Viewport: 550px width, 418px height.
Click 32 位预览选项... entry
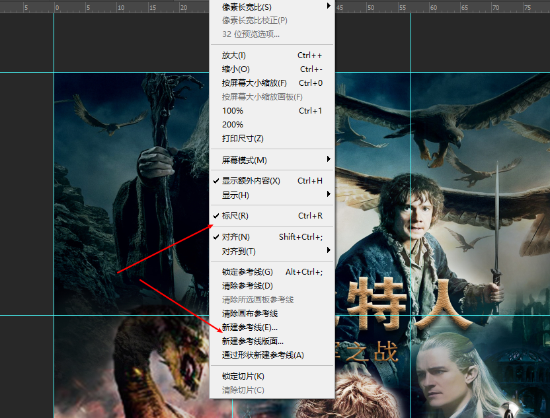coord(272,34)
